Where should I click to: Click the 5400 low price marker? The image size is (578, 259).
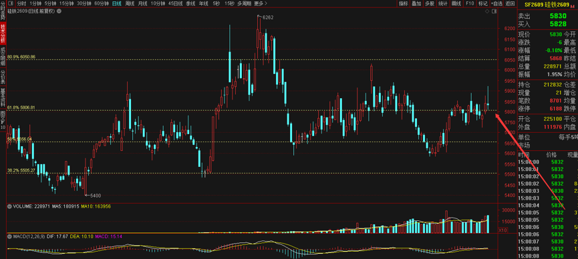click(x=96, y=196)
